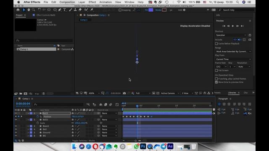Open the Shortcut Spacebar dropdown

coord(231,35)
